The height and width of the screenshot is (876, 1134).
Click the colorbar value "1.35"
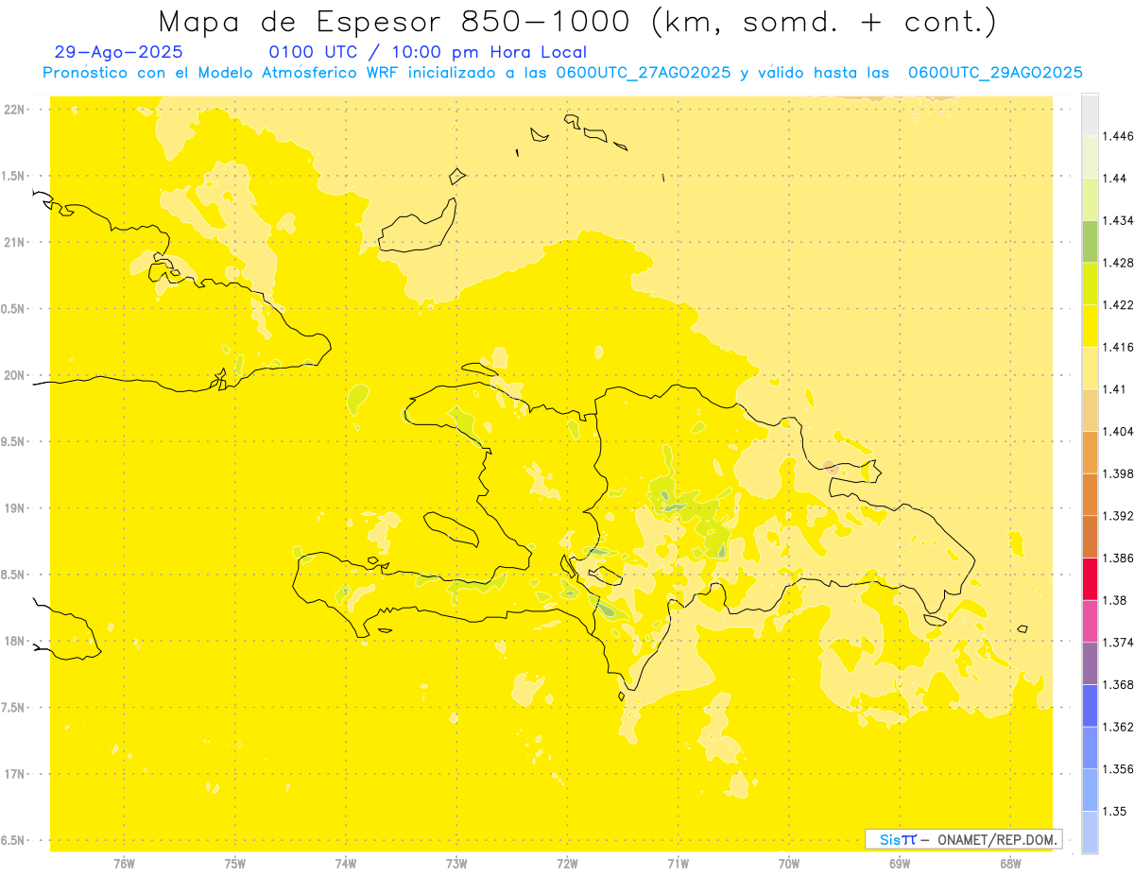tap(1116, 812)
